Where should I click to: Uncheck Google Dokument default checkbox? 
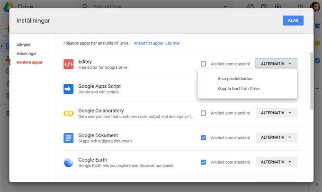203,137
